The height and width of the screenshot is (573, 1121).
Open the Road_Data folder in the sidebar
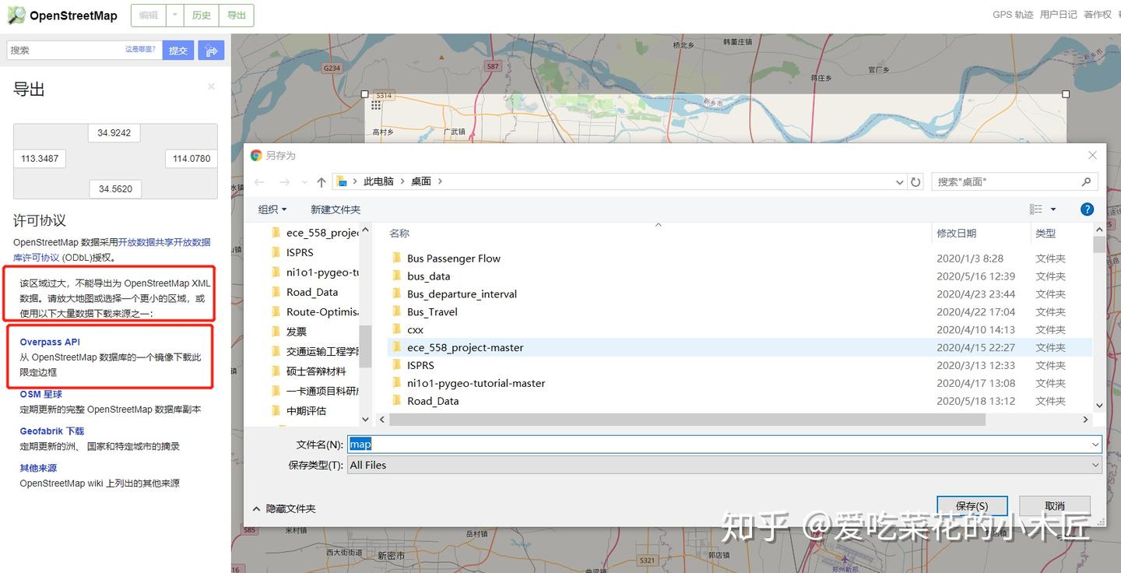tap(313, 292)
